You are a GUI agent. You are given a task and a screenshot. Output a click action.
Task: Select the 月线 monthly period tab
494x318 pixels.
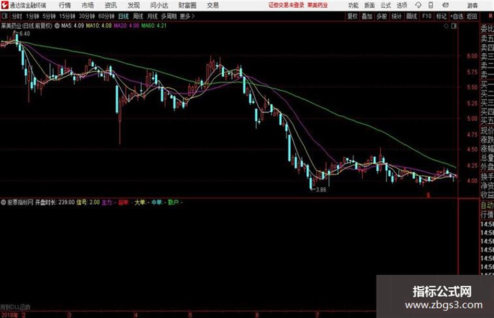153,16
